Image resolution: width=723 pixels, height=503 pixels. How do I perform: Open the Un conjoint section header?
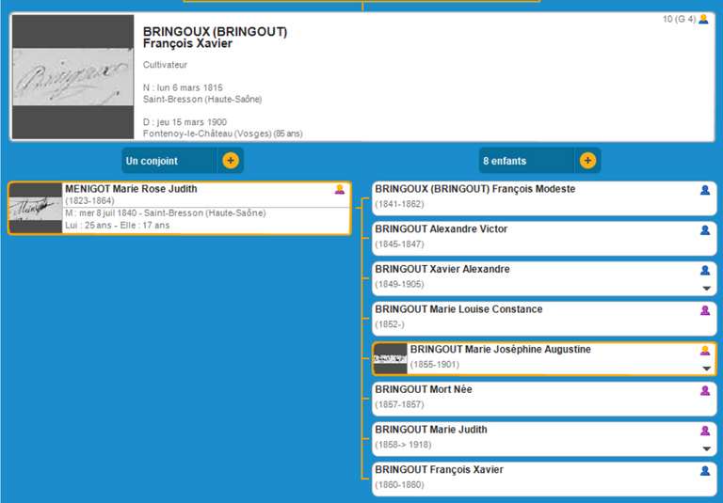171,161
